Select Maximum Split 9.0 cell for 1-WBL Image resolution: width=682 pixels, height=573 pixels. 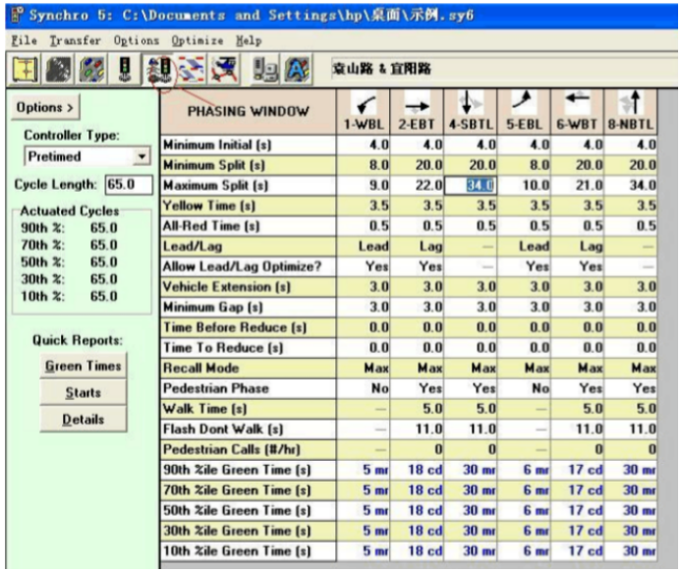point(364,186)
